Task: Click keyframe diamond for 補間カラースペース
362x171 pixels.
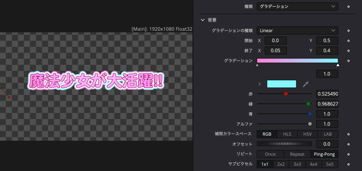Action: coord(348,134)
